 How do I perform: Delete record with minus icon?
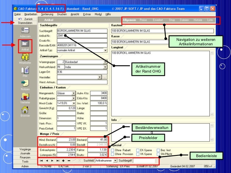pyautogui.click(x=69, y=161)
